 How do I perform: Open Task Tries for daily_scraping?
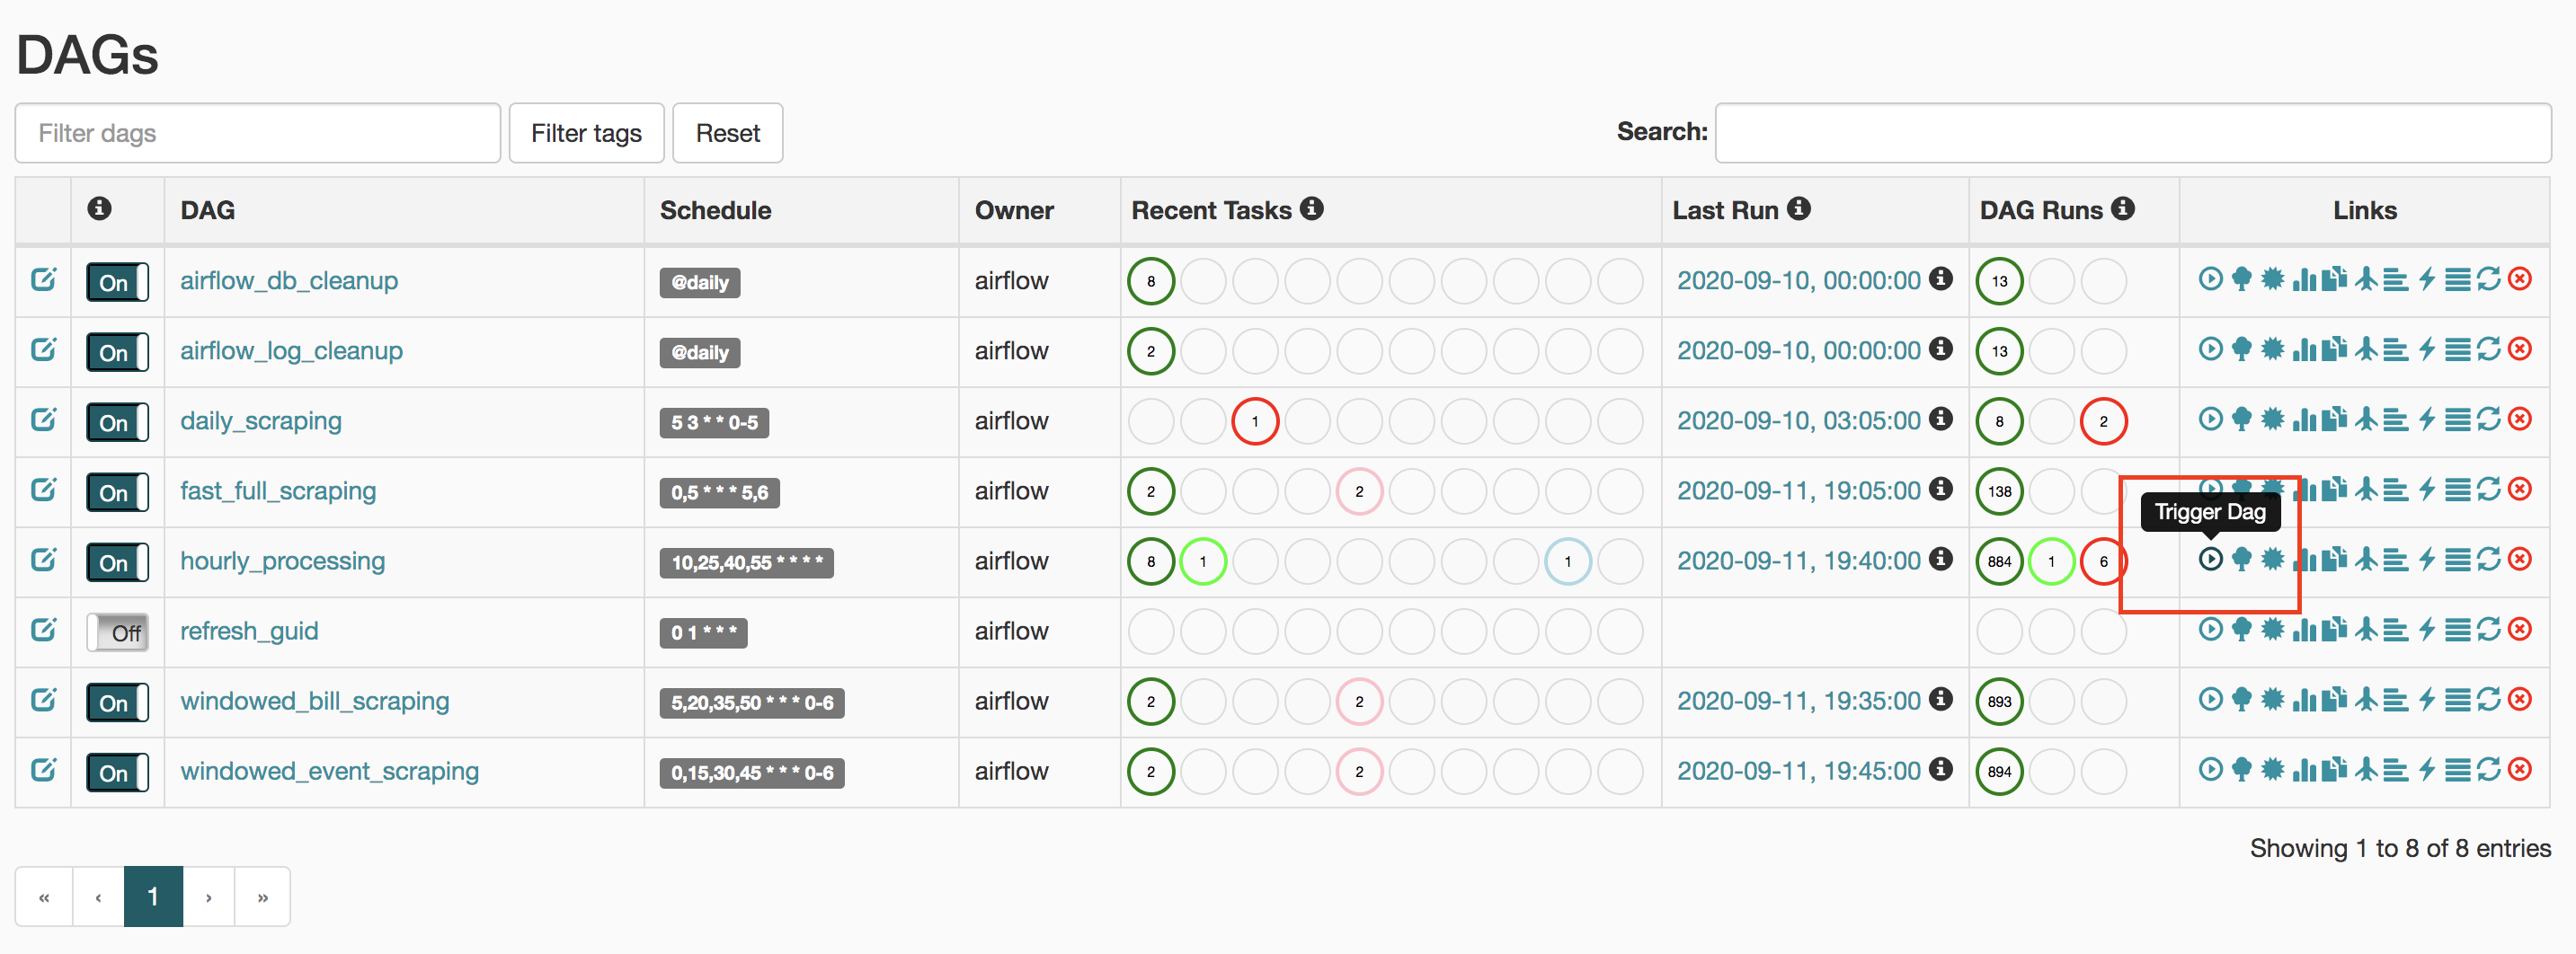click(2334, 420)
